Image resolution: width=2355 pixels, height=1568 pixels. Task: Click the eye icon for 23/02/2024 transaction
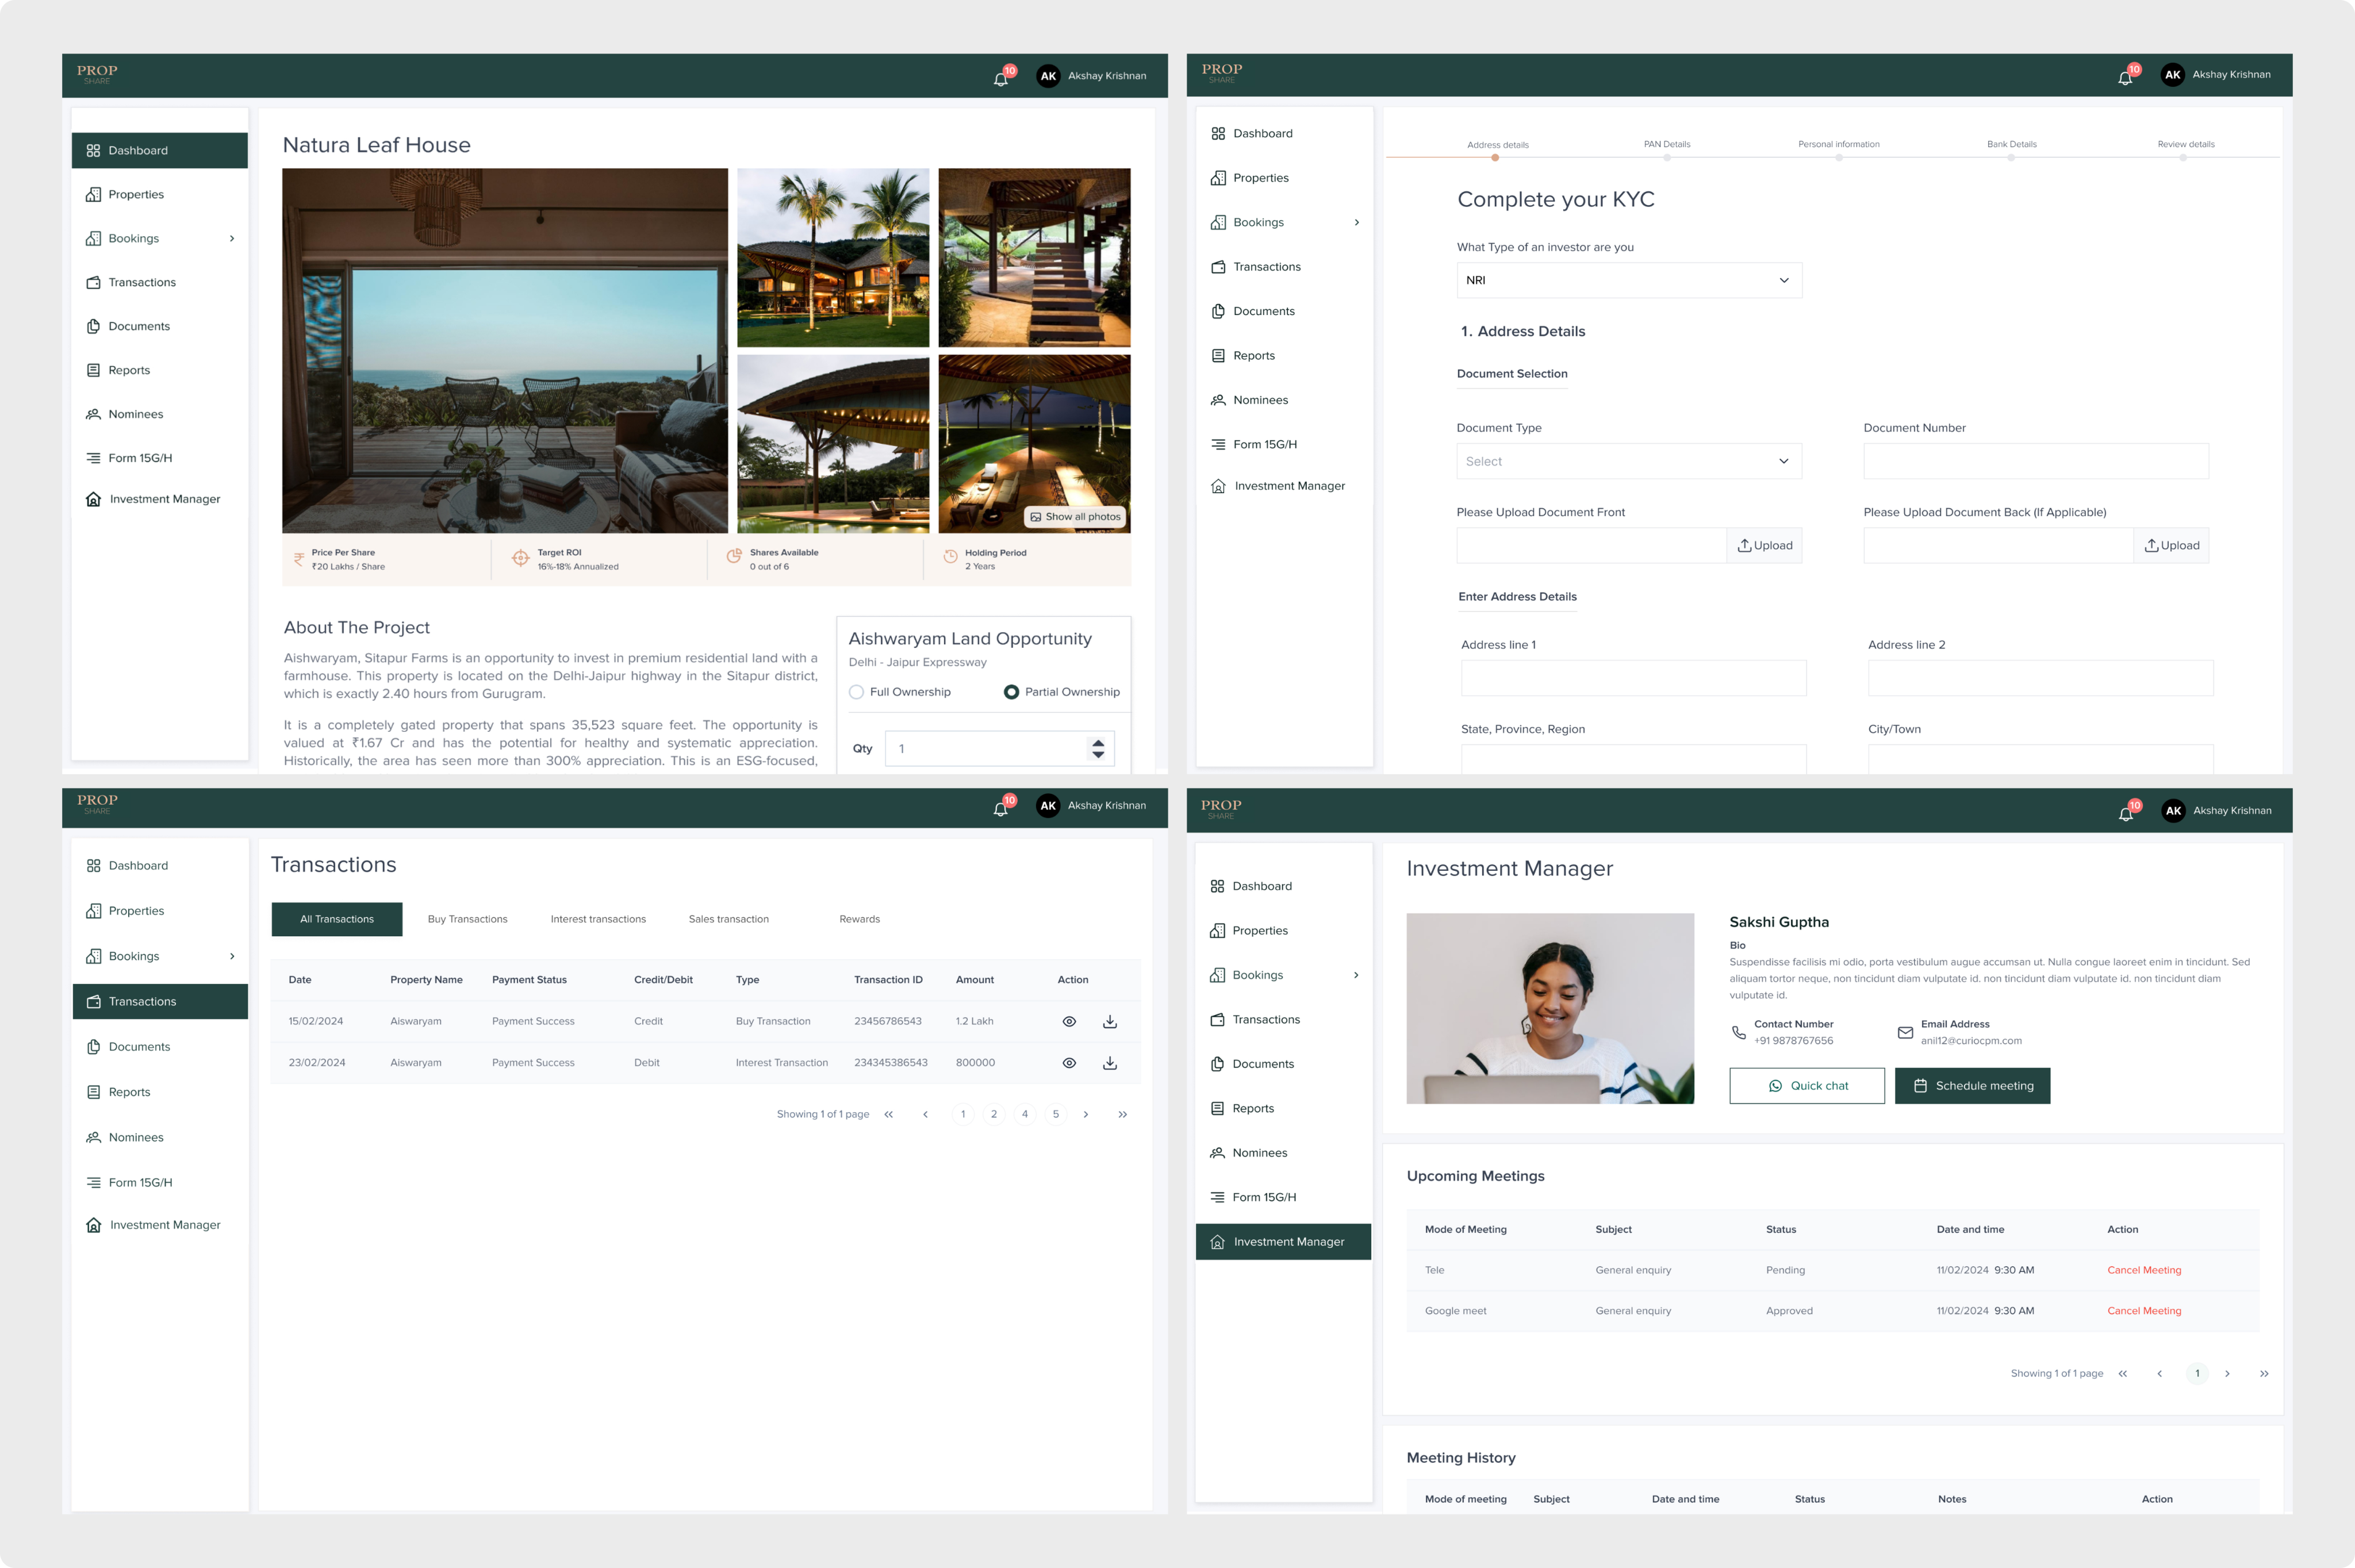(x=1069, y=1063)
